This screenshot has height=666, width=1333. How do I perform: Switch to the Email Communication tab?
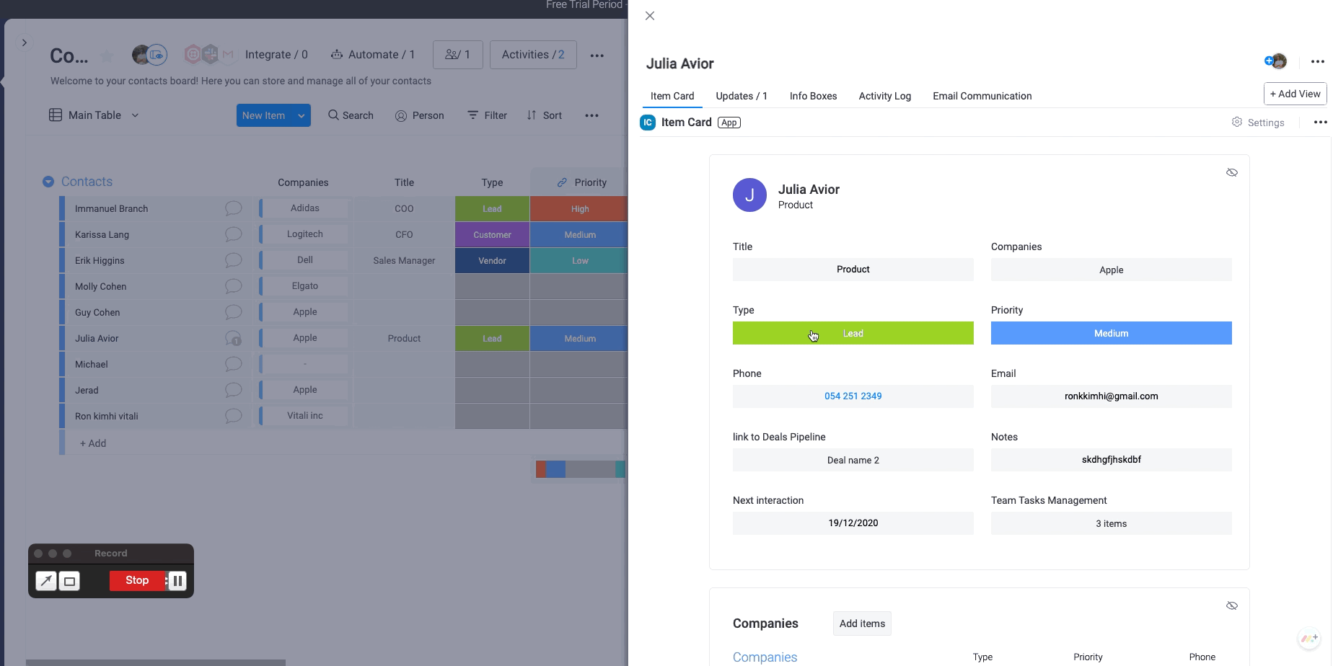click(x=982, y=96)
